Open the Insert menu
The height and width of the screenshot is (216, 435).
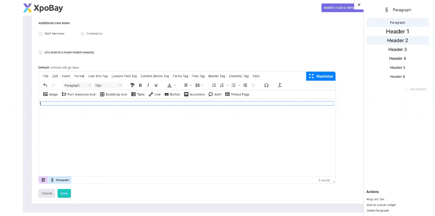click(x=66, y=76)
